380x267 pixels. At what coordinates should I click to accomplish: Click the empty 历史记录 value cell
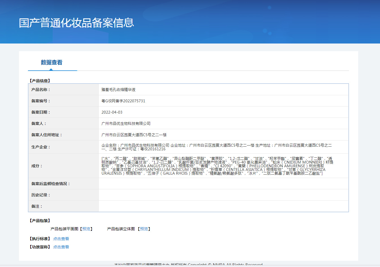point(223,195)
